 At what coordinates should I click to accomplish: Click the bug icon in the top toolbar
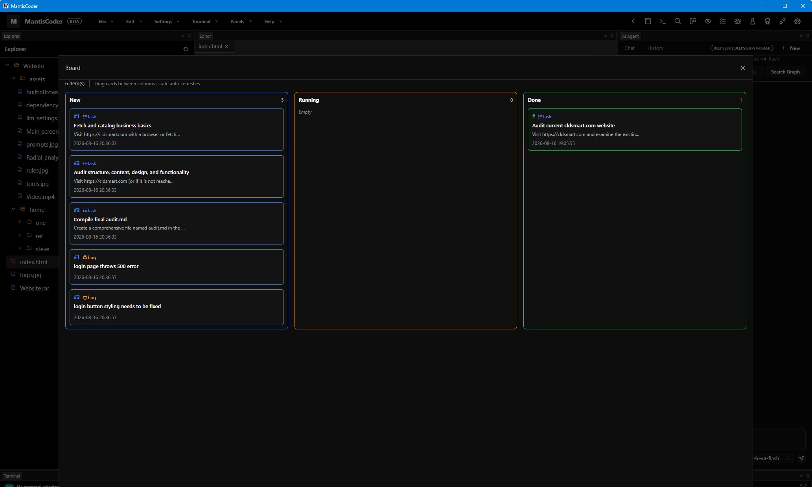[738, 21]
